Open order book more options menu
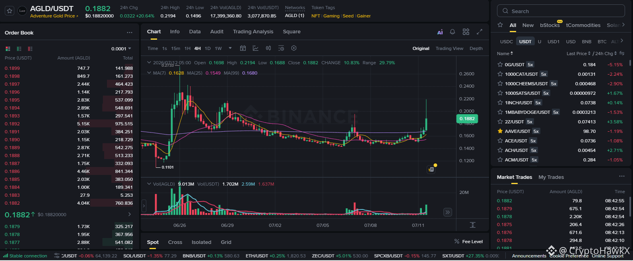Viewport: 633px width, 261px height. click(x=130, y=33)
